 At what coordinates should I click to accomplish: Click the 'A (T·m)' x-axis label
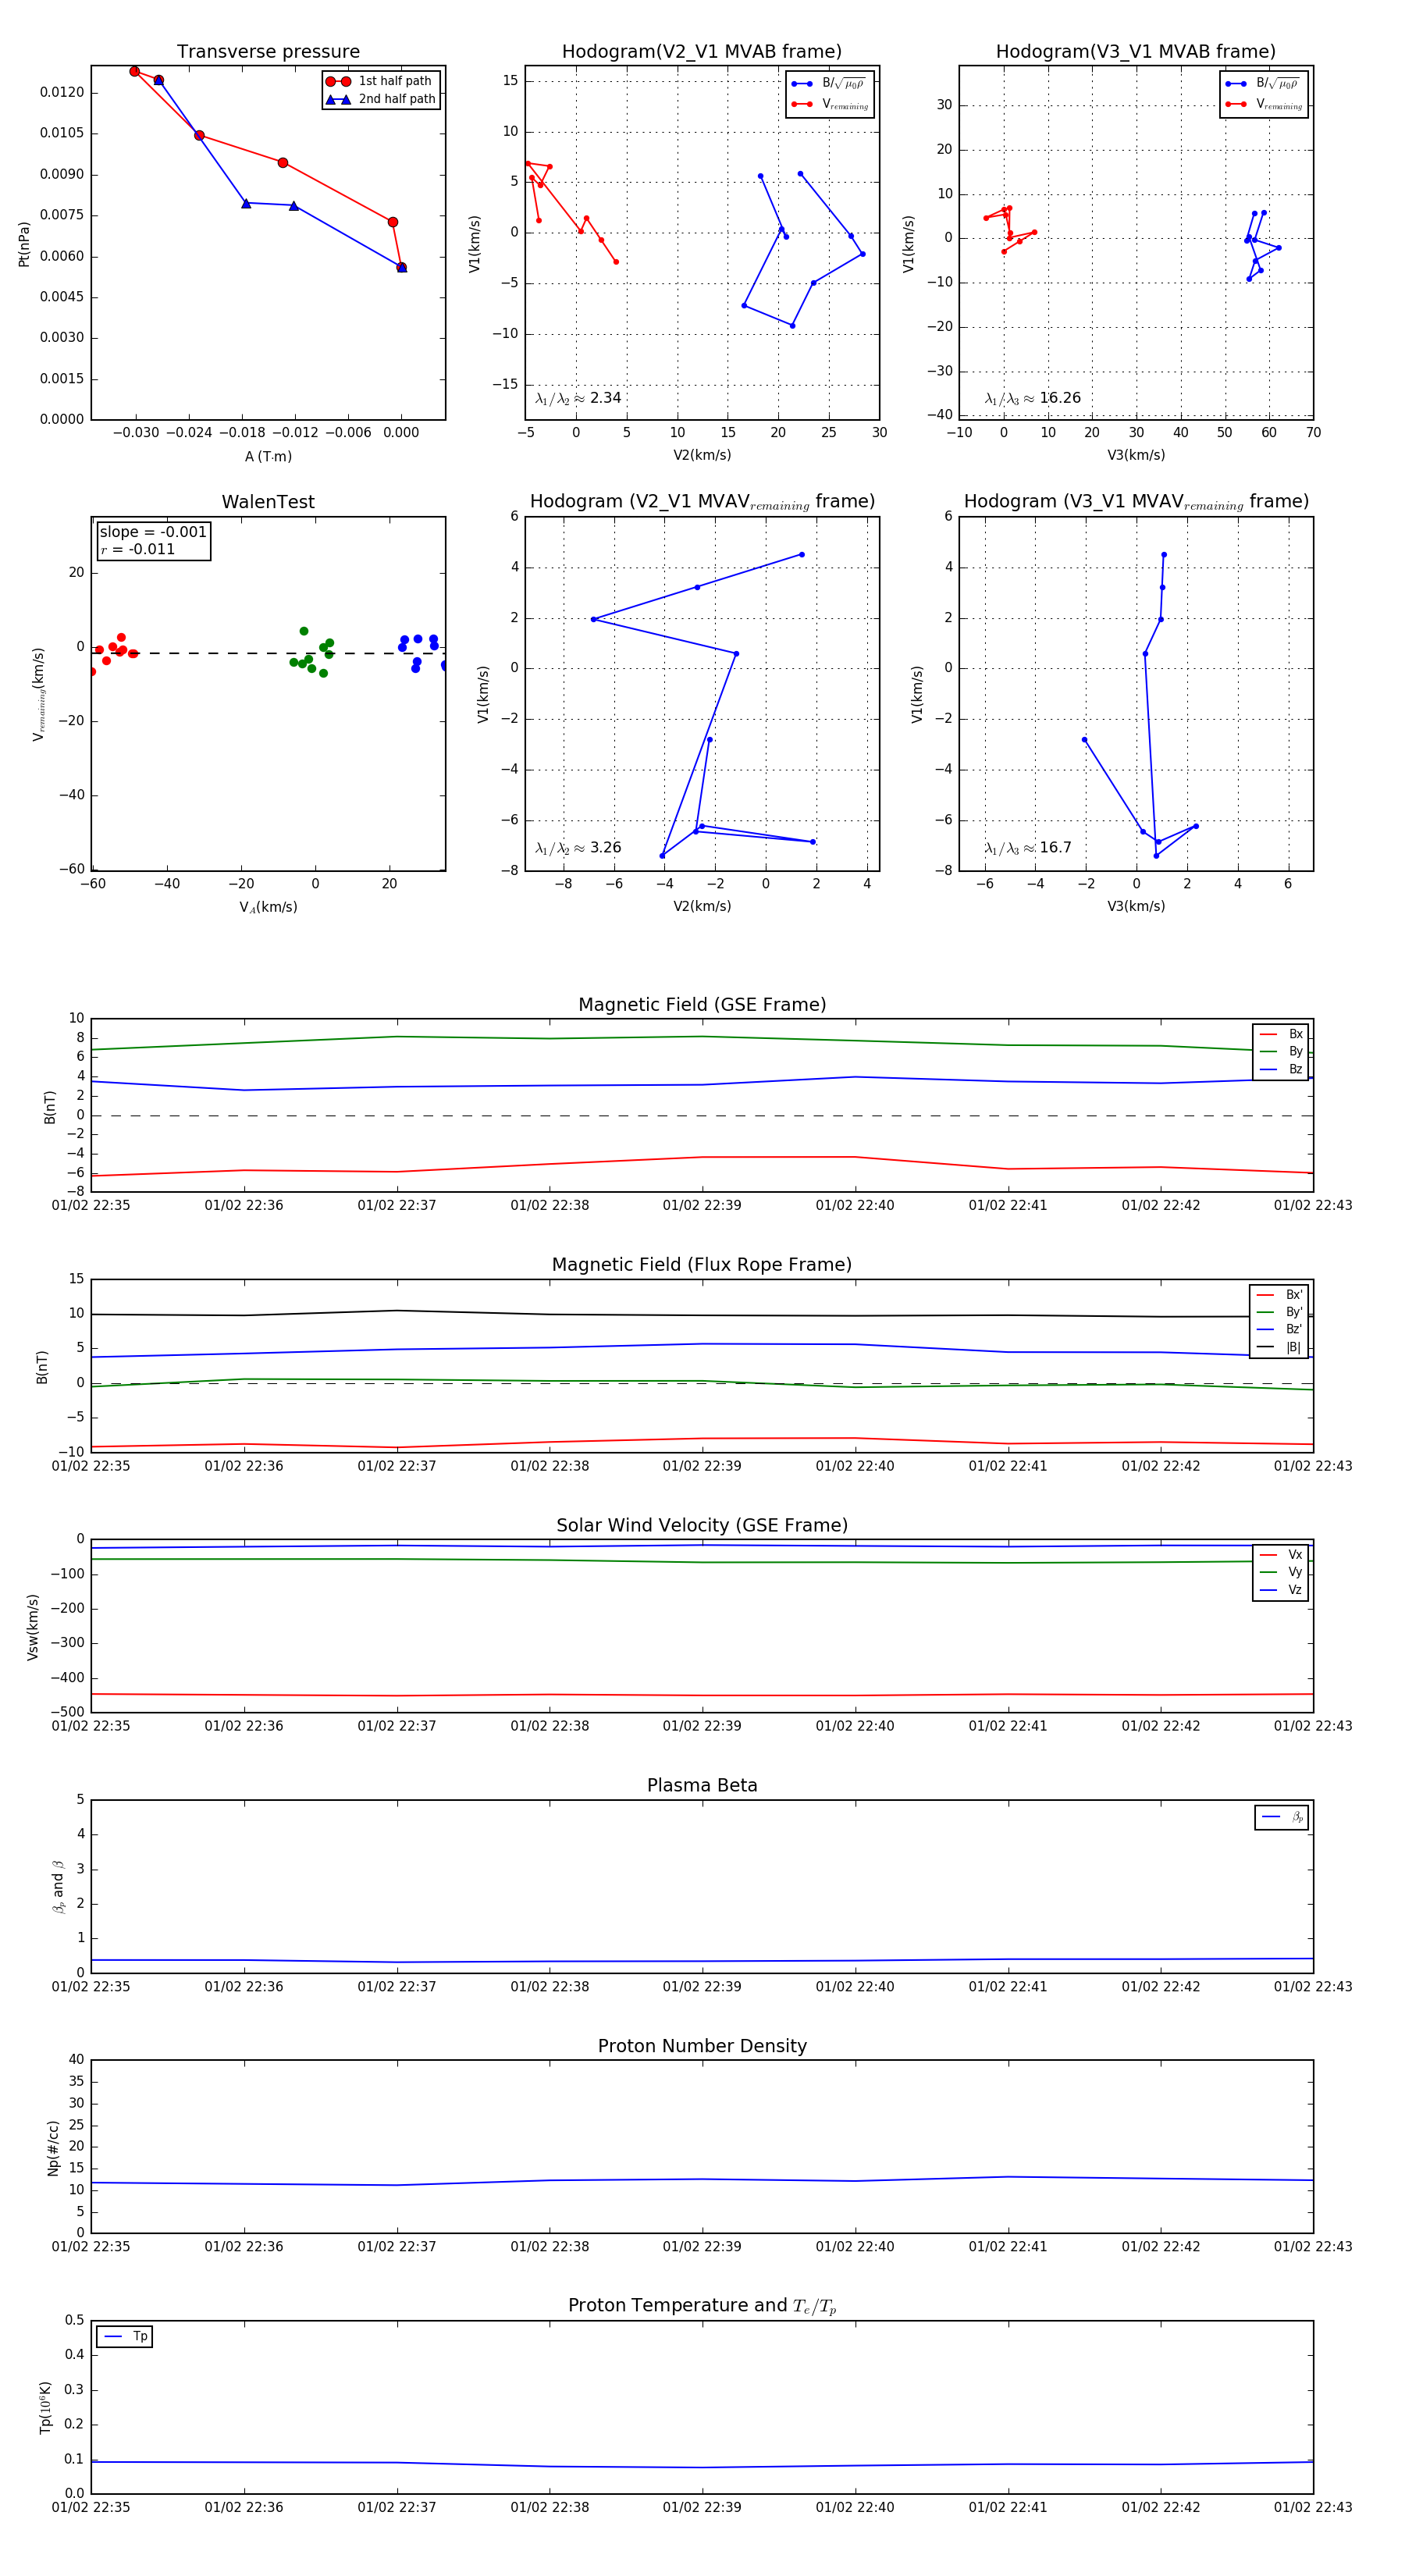268,456
